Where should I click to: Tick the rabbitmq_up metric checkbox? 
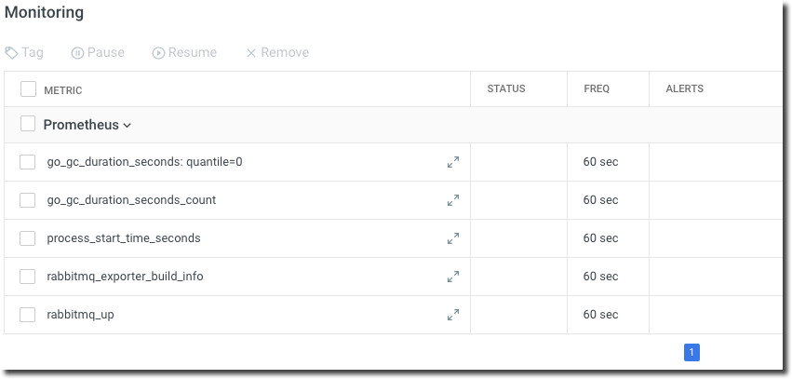pyautogui.click(x=28, y=315)
